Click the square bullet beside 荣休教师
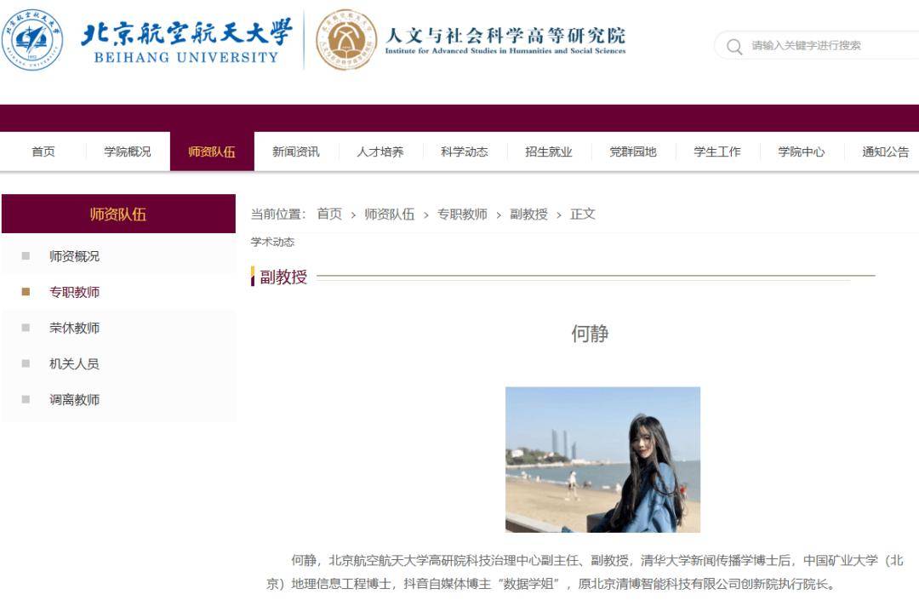This screenshot has width=919, height=606. tap(26, 328)
